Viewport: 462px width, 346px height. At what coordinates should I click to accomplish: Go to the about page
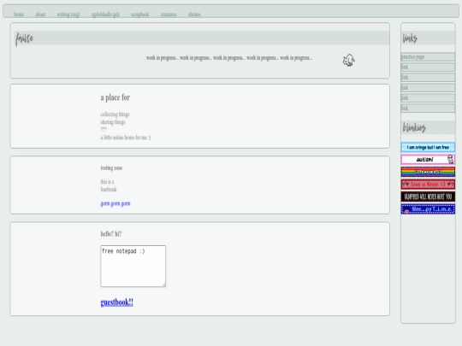(x=40, y=15)
